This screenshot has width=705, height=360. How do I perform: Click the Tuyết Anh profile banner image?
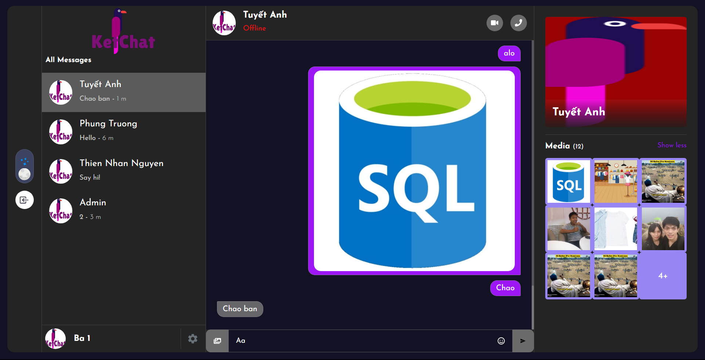click(616, 72)
